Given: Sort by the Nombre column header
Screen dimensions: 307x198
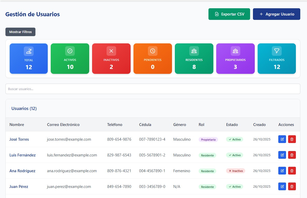Looking at the screenshot, I should click(x=17, y=125).
